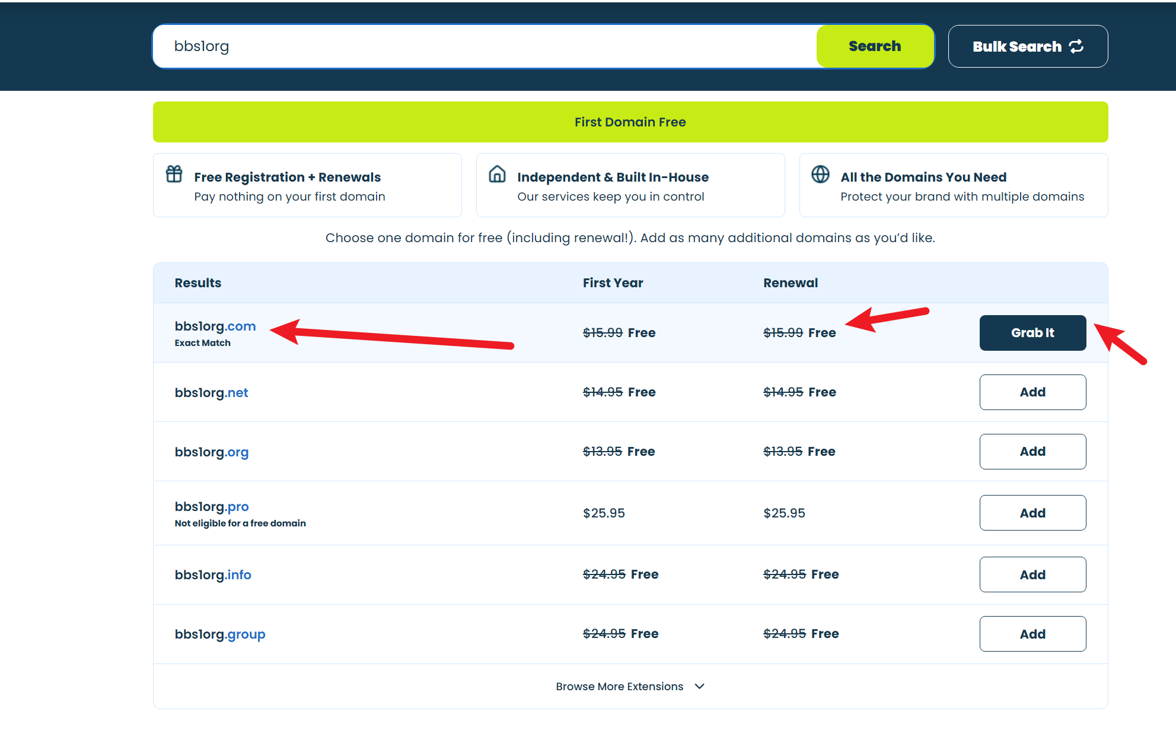Click the house icon beside Independent & Built In-House
The height and width of the screenshot is (746, 1176).
[497, 174]
